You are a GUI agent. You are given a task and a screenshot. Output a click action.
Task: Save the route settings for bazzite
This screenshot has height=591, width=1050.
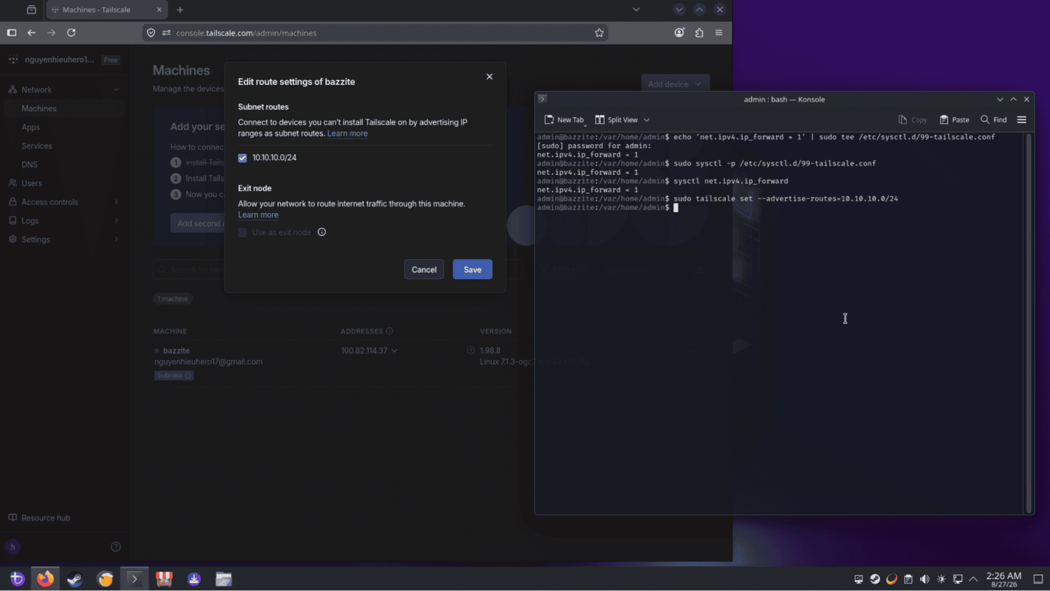[x=472, y=269]
